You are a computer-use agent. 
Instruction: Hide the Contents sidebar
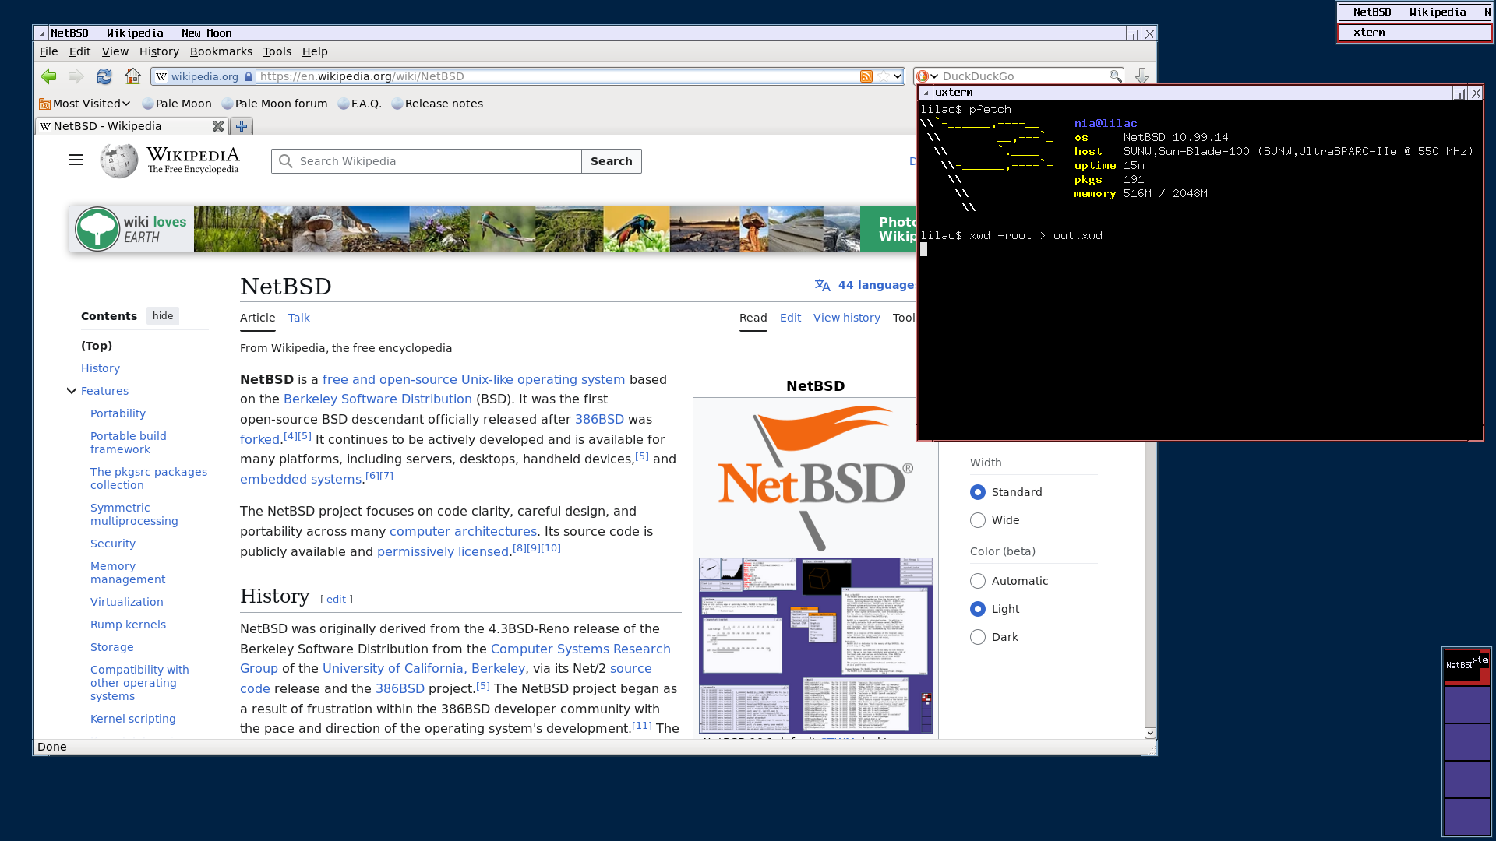point(163,316)
